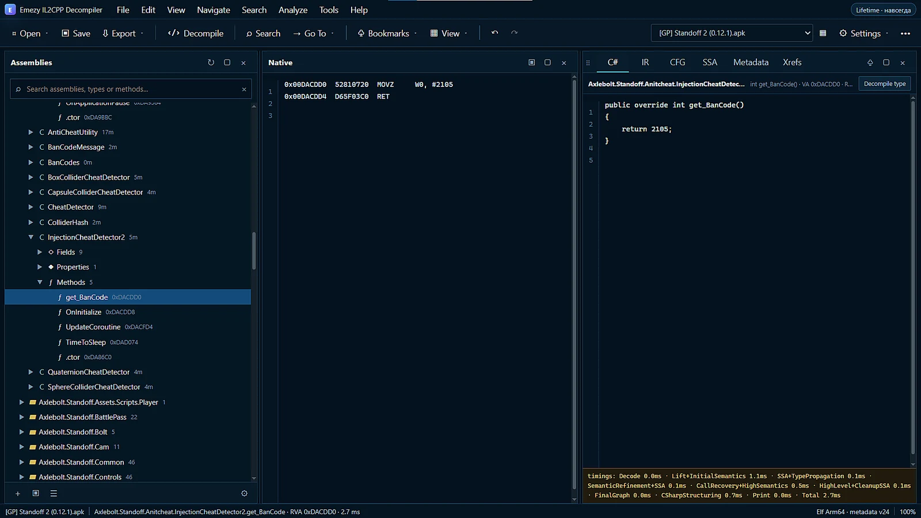This screenshot has width=921, height=518.
Task: Click the drag handle left of C# tab
Action: click(x=588, y=62)
